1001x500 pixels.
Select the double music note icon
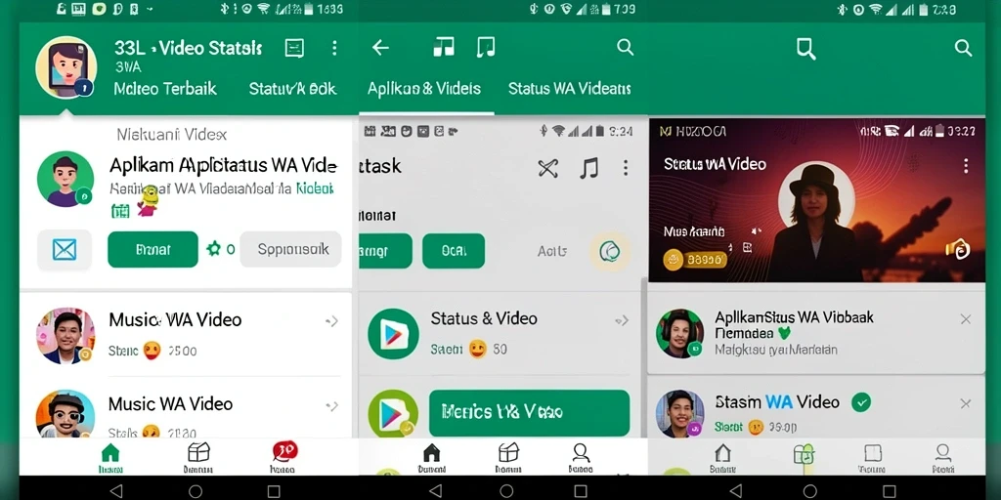(x=444, y=47)
